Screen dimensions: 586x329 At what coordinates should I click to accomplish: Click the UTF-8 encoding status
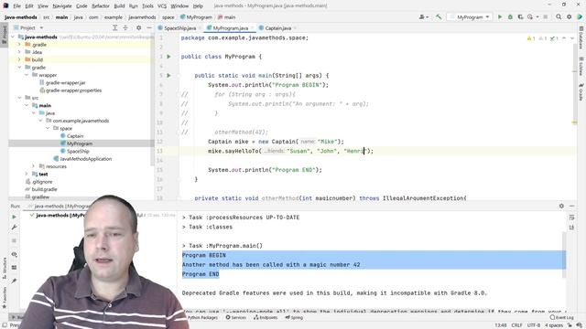point(533,325)
